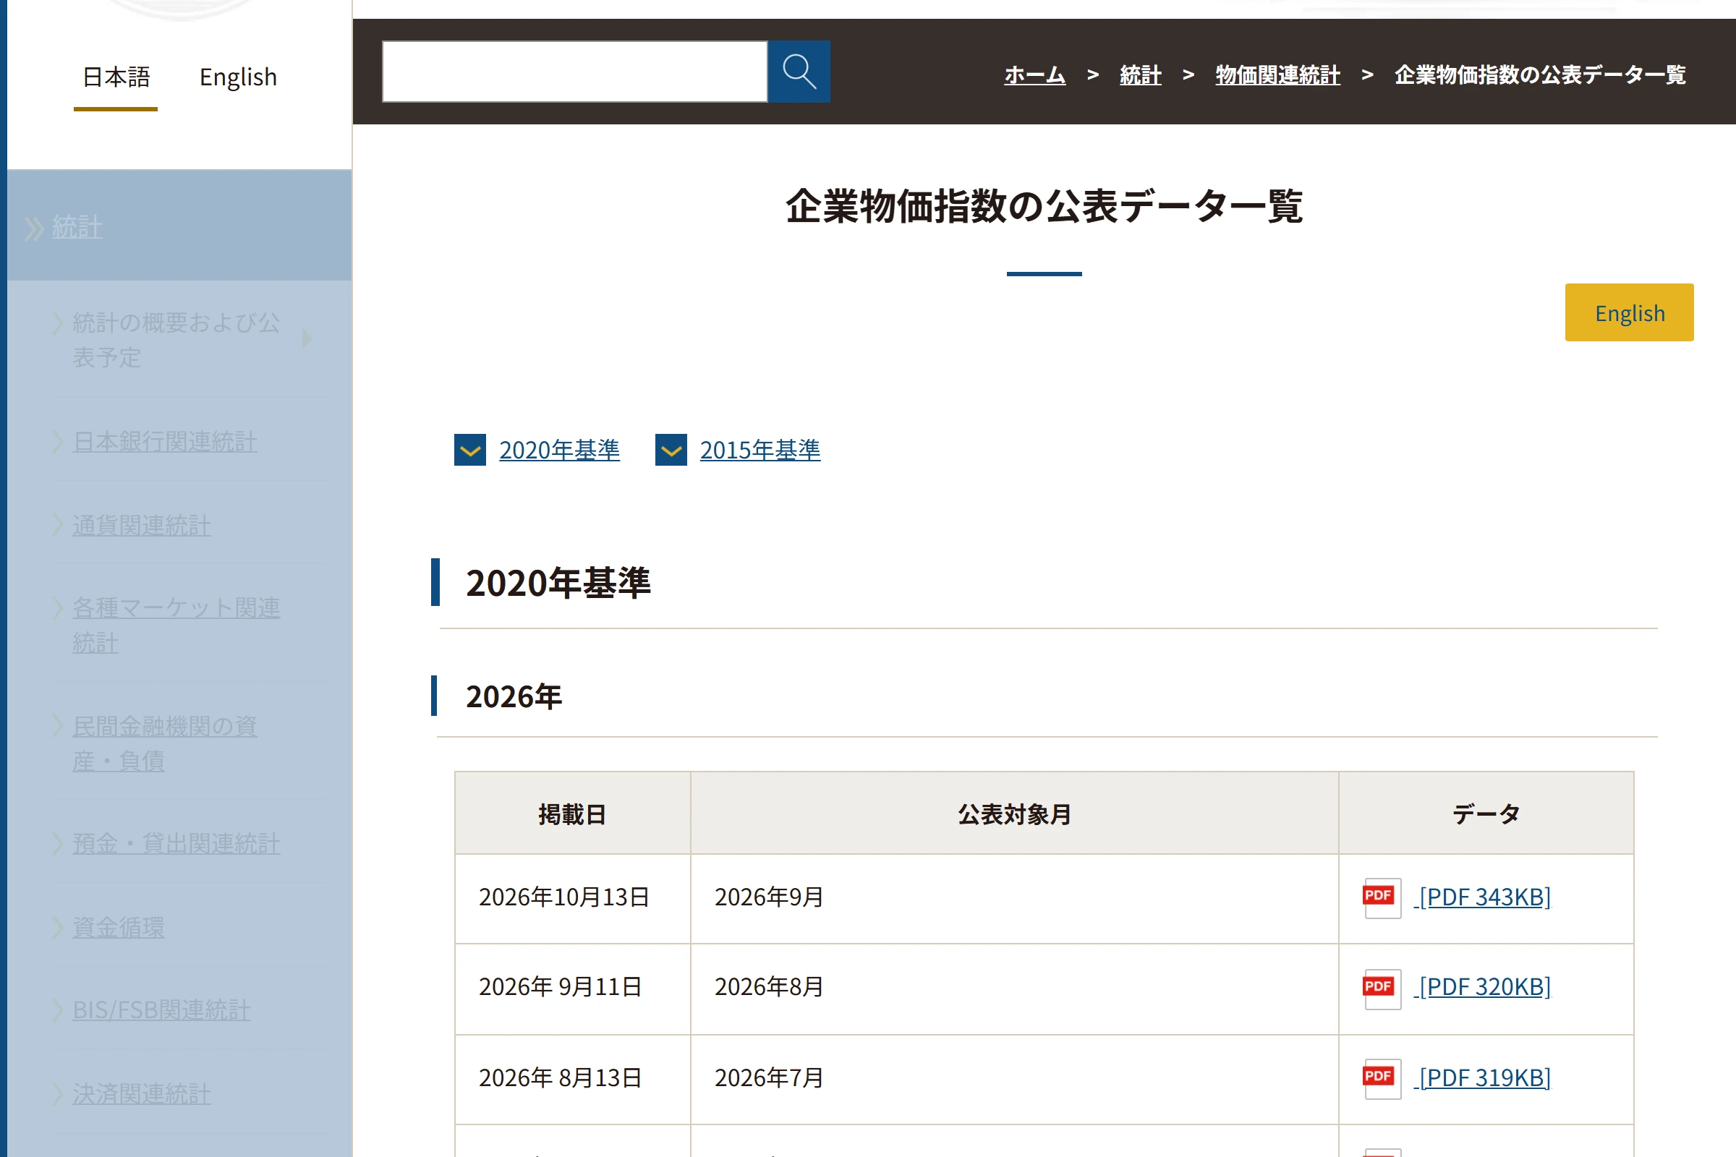
Task: Open 統計 in the breadcrumb
Action: pyautogui.click(x=1141, y=74)
